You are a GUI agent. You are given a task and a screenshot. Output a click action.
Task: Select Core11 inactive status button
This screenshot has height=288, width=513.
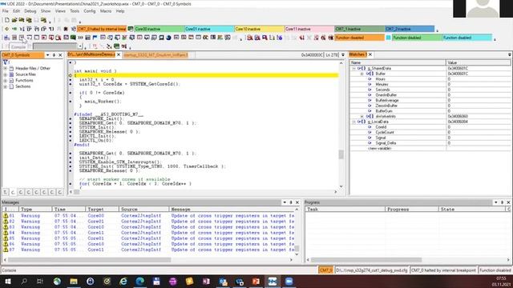pyautogui.click(x=309, y=29)
